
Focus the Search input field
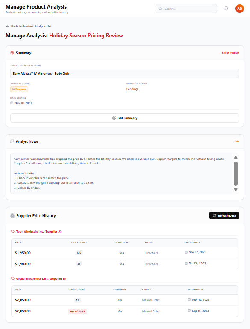(x=186, y=9)
